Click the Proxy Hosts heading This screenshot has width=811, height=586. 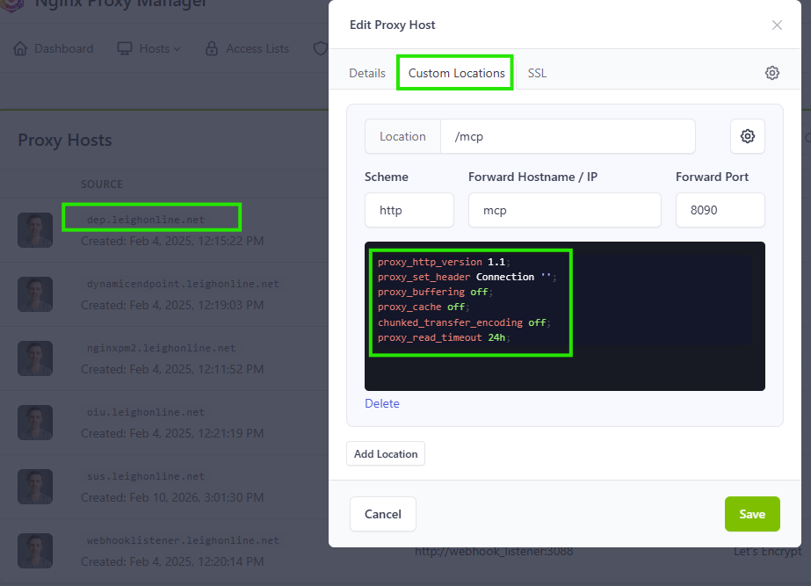[65, 141]
